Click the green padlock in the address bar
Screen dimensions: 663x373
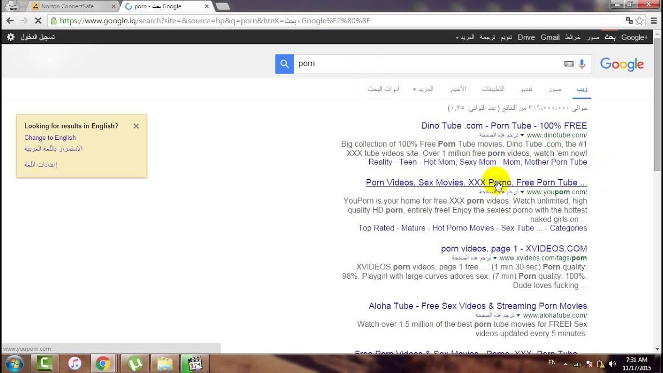pyautogui.click(x=53, y=21)
